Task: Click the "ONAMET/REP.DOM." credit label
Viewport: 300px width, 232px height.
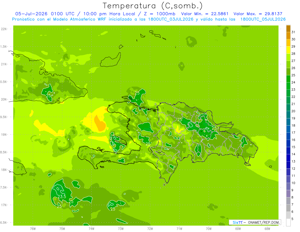Action: click(264, 222)
